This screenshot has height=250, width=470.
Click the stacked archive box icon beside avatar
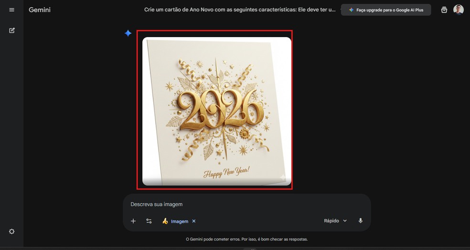point(444,10)
